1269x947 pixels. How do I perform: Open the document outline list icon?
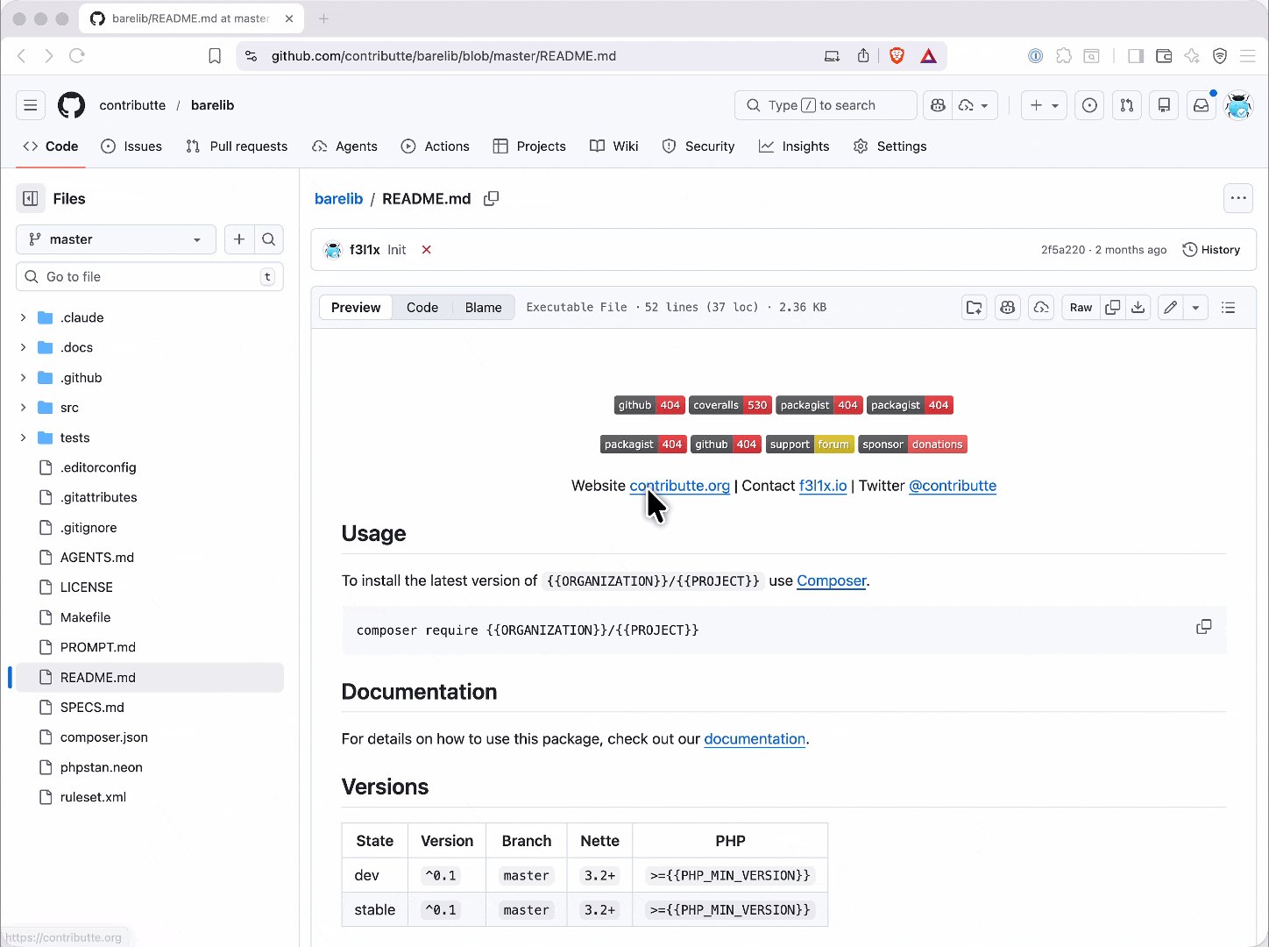click(1229, 308)
